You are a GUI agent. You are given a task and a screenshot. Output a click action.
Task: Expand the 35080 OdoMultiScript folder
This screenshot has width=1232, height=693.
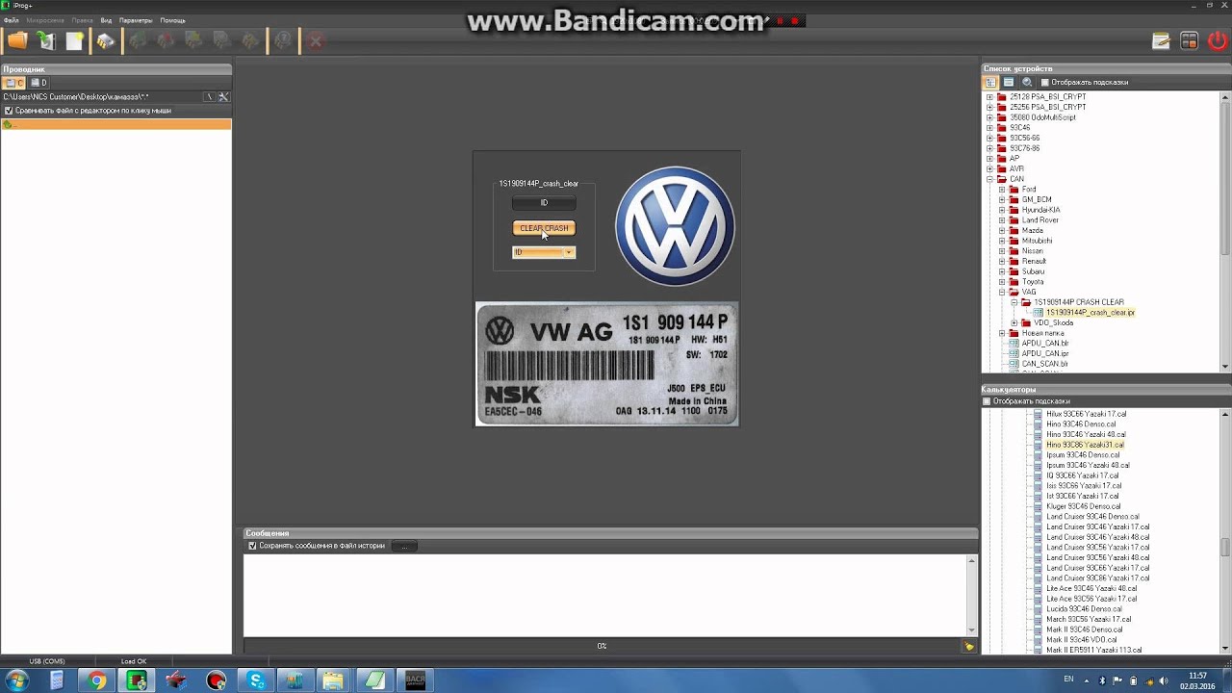point(989,117)
